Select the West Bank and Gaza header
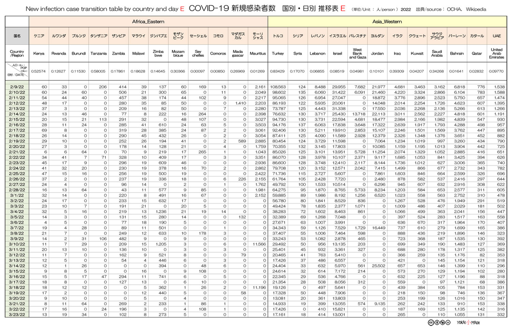Screen dimensions: 512x329 coord(358,54)
